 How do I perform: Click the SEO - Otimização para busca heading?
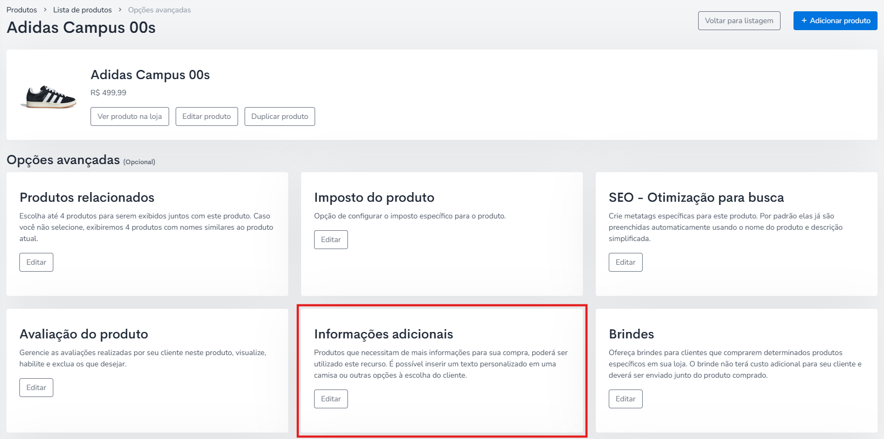696,197
